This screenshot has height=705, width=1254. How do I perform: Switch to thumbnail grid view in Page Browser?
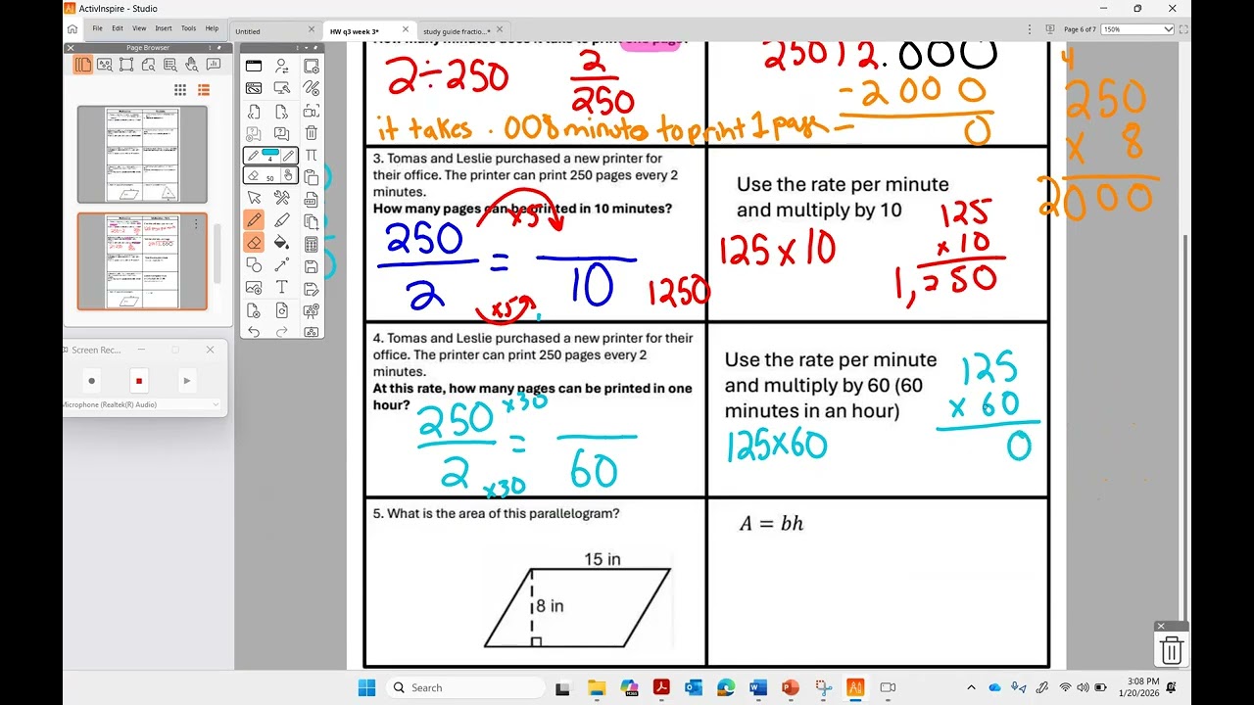tap(180, 90)
